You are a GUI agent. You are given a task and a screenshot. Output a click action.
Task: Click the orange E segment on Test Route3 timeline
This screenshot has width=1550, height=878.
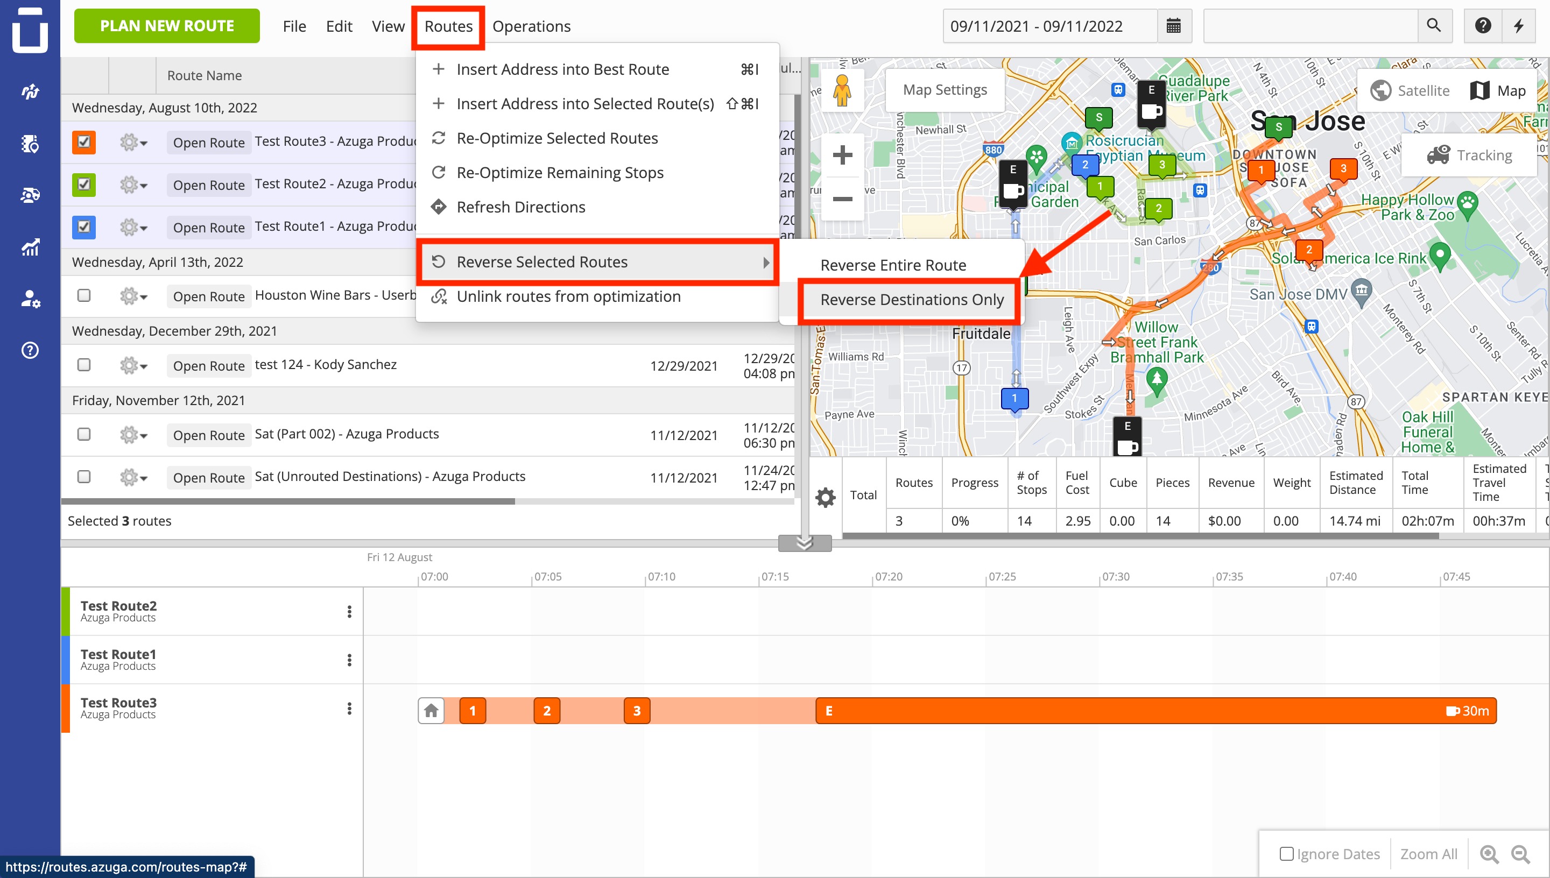pyautogui.click(x=1156, y=711)
